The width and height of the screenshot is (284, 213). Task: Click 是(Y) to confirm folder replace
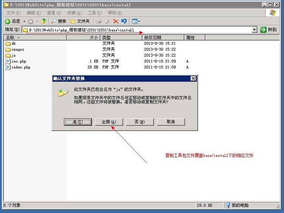(78, 122)
